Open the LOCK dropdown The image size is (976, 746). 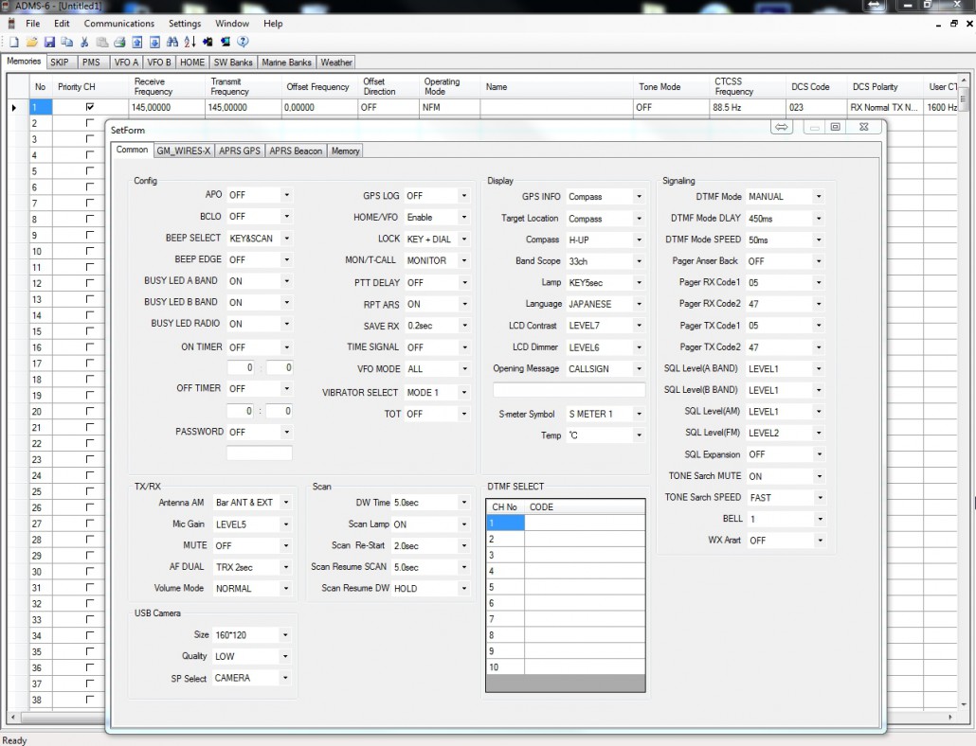click(463, 239)
